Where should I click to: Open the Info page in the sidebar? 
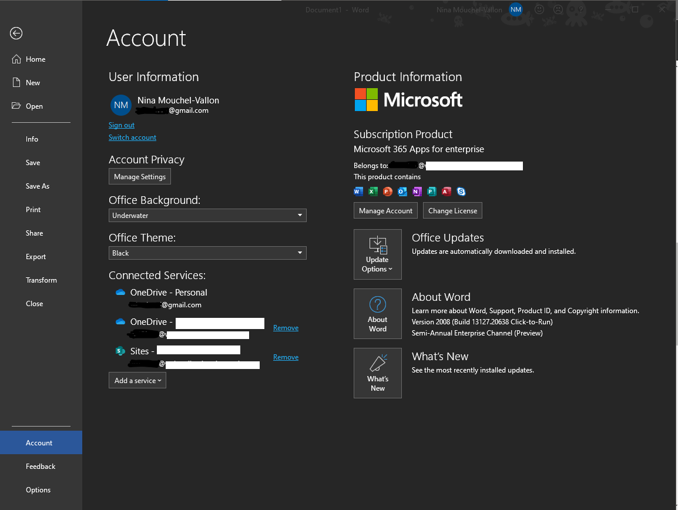32,139
